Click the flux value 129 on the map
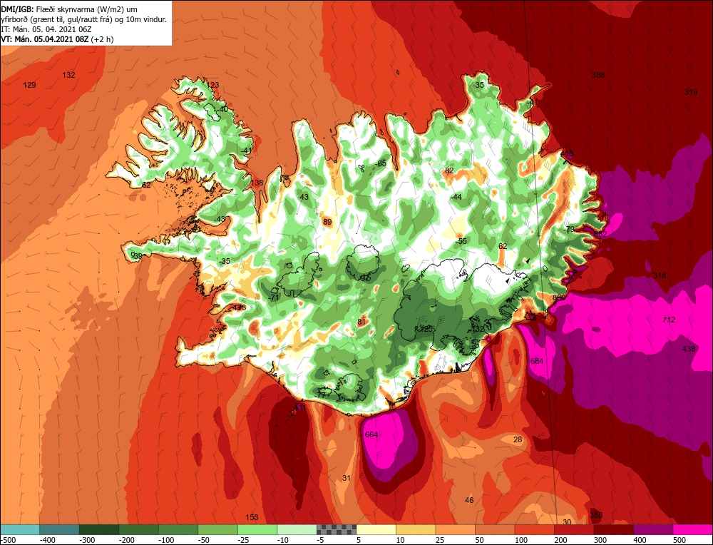Viewport: 713px width, 545px height. pyautogui.click(x=29, y=85)
